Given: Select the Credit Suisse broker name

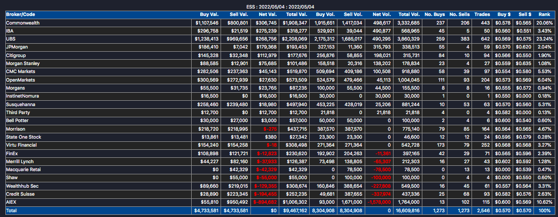Looking at the screenshot, I should [20, 194].
